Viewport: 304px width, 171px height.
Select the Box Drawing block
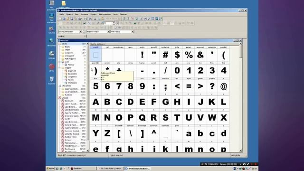(x=70, y=149)
